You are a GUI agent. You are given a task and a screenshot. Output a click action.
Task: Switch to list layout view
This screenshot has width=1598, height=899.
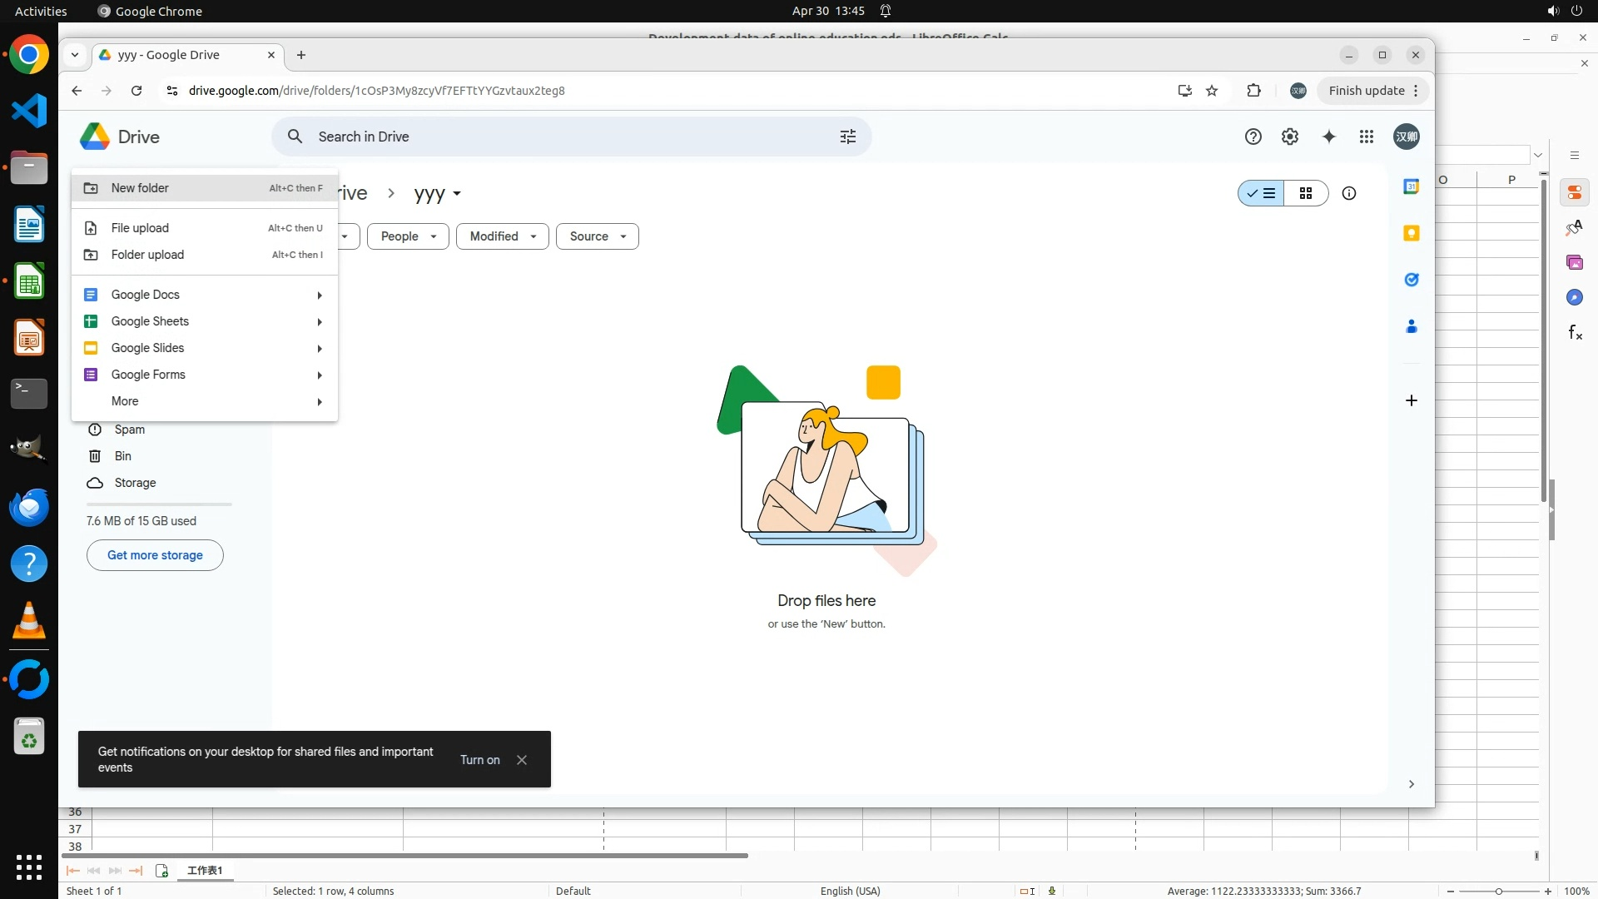pos(1261,193)
